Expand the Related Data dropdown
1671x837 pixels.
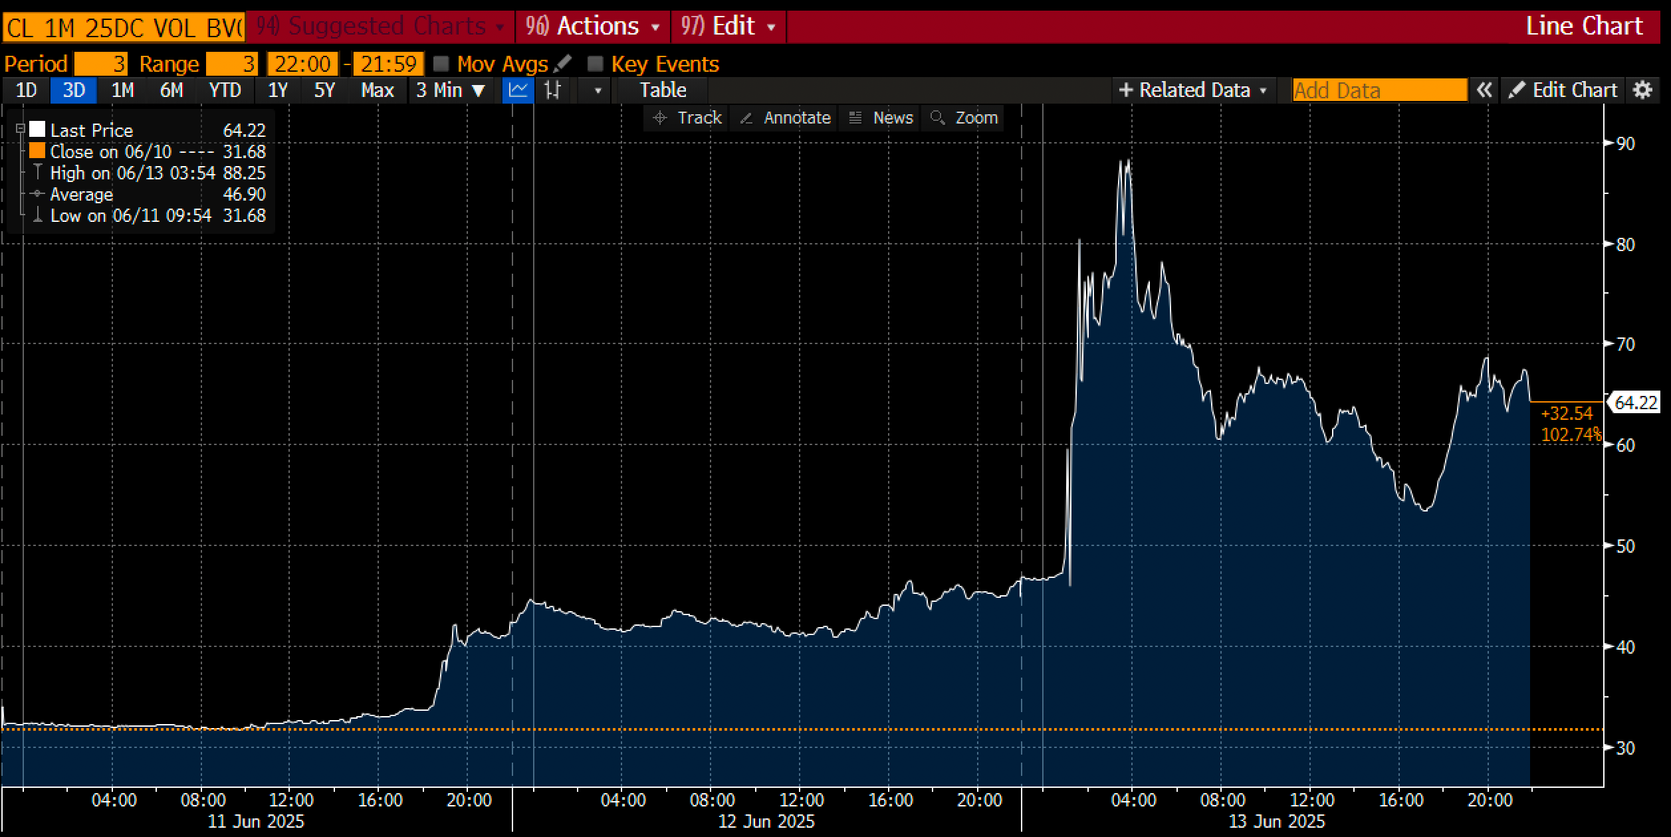[1194, 90]
